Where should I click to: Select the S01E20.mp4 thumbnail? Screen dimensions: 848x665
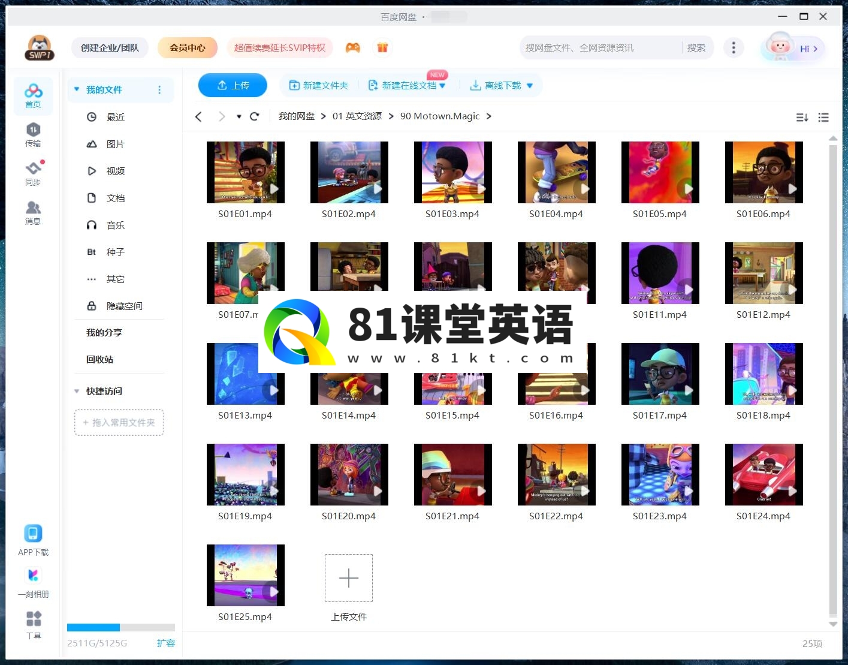coord(349,474)
